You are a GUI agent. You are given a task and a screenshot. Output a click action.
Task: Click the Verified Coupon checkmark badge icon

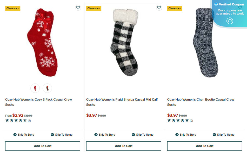tap(216, 4)
